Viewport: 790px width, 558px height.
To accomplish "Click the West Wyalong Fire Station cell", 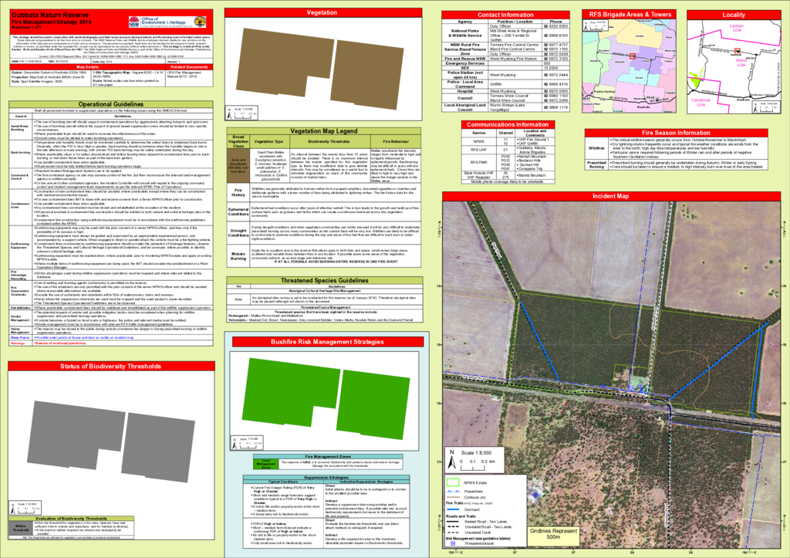I will [x=515, y=59].
